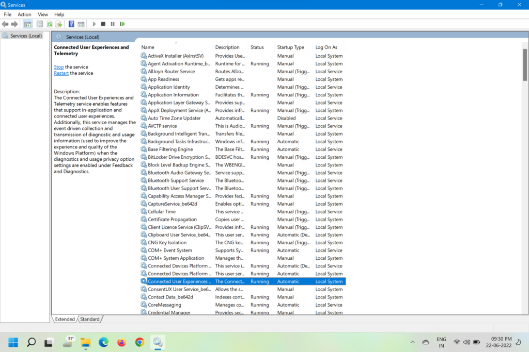Click the vertical scrollbar of services list
This screenshot has height=352, width=529.
point(525,180)
